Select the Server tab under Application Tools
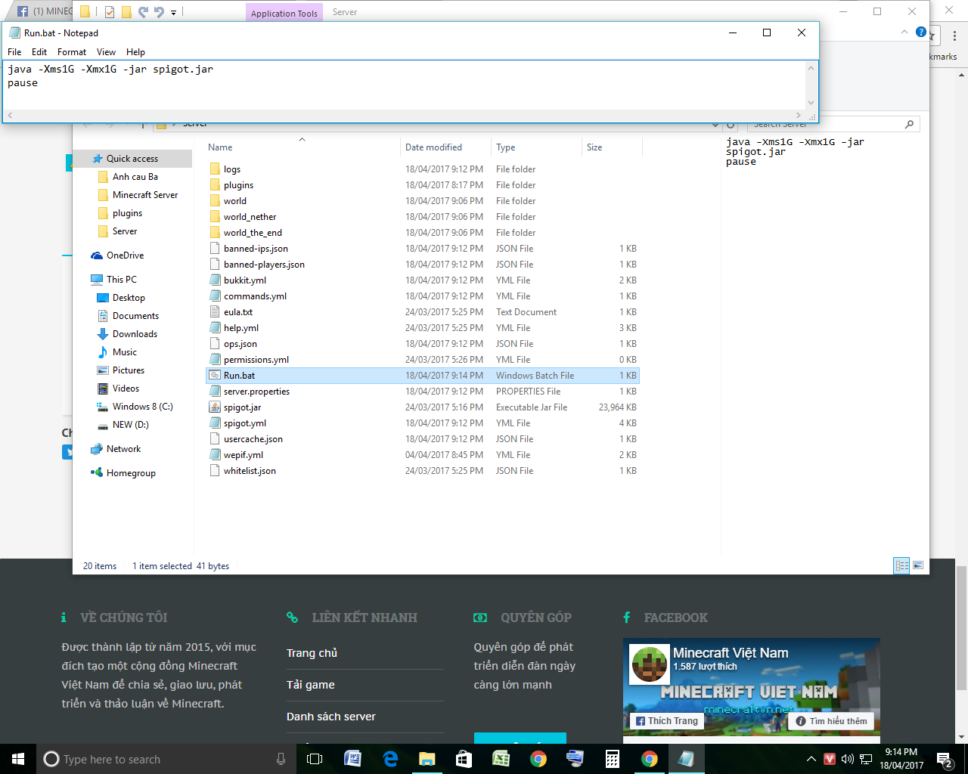Viewport: 968px width, 774px height. tap(344, 11)
